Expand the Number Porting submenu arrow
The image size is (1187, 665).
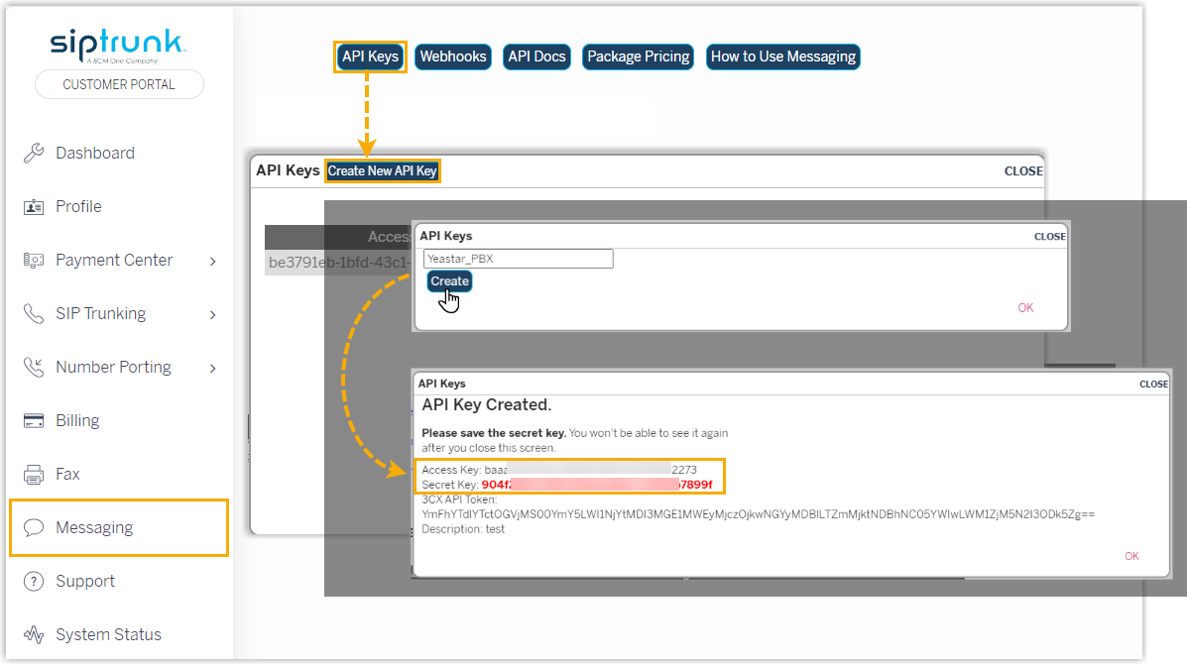pos(213,368)
